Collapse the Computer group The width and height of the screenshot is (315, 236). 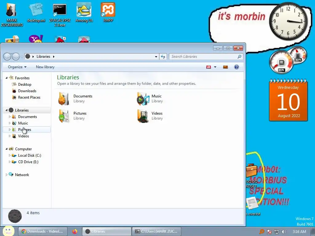point(6,149)
